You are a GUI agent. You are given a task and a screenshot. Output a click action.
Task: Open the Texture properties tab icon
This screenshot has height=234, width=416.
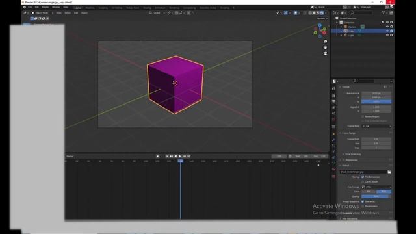(x=333, y=176)
